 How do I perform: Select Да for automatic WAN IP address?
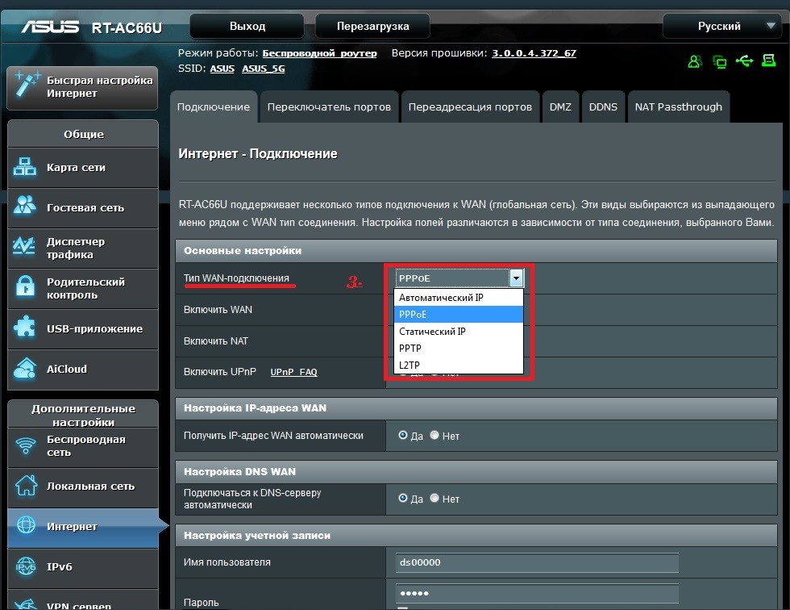[403, 435]
